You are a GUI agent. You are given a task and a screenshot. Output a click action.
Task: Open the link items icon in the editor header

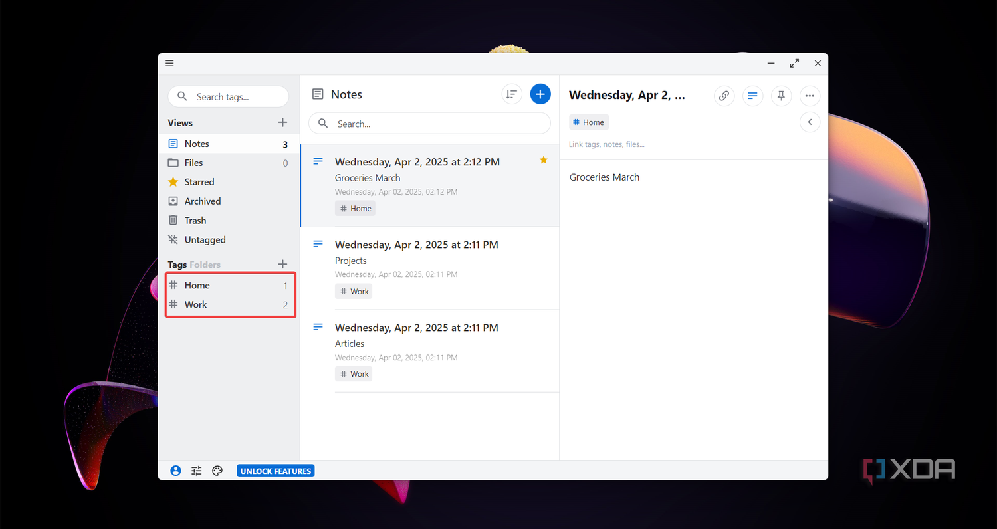point(724,96)
